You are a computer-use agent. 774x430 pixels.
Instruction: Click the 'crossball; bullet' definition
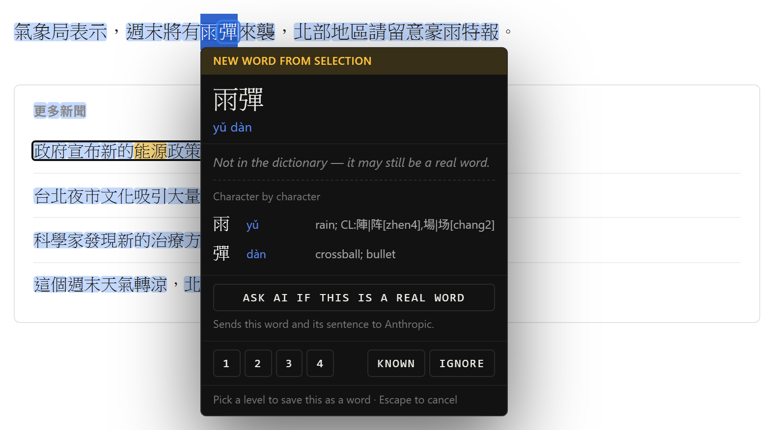pyautogui.click(x=355, y=254)
